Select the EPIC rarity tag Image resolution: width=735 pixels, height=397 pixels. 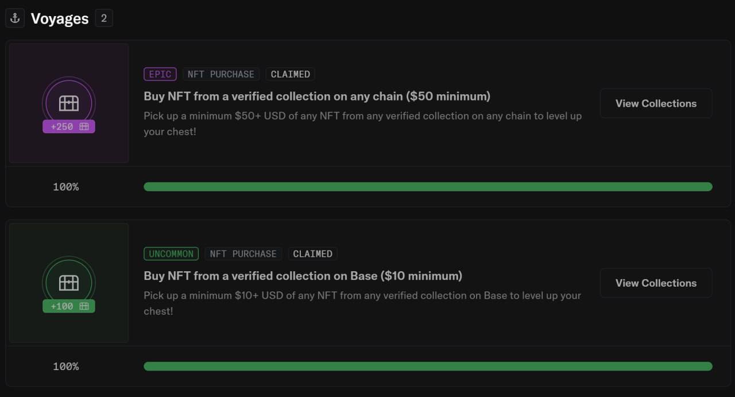(x=160, y=74)
